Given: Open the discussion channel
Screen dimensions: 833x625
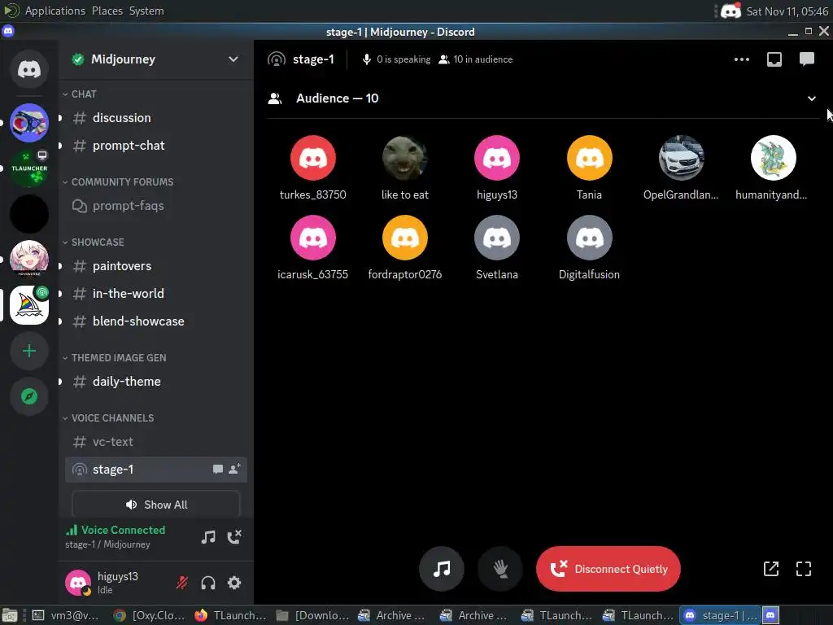Looking at the screenshot, I should pyautogui.click(x=156, y=117).
